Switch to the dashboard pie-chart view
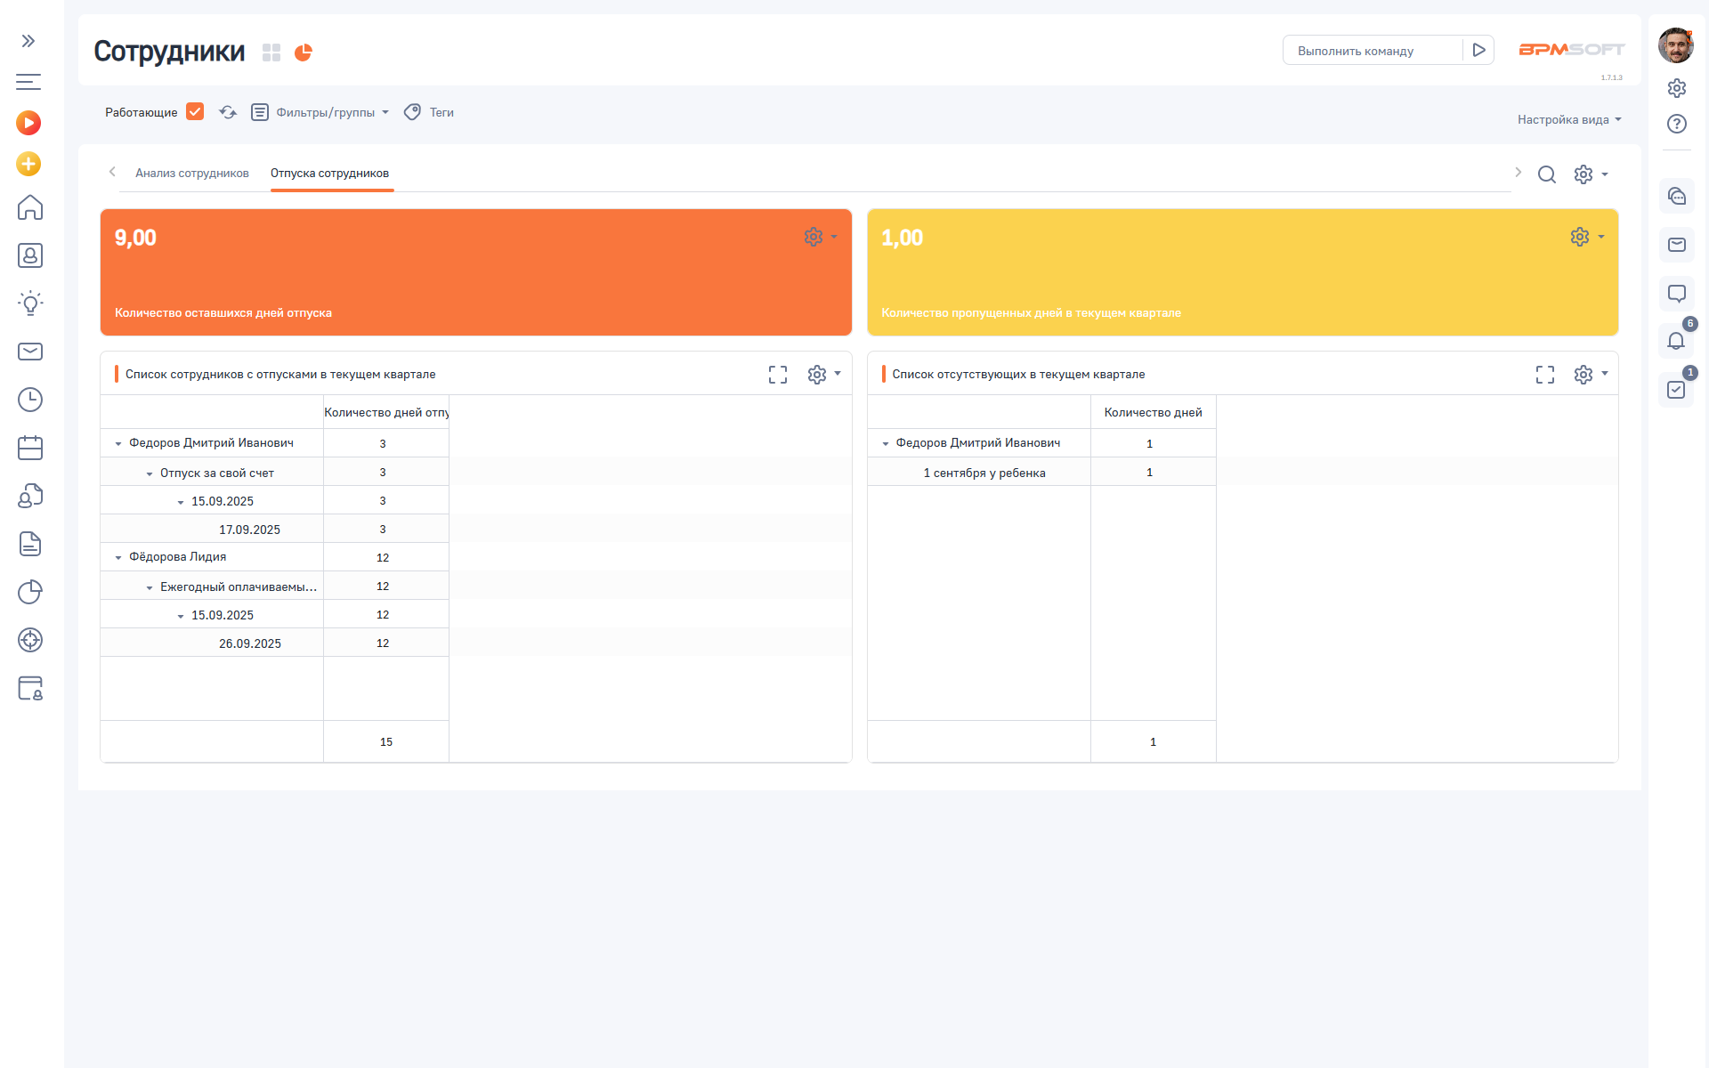Viewport: 1709px width, 1068px height. click(x=304, y=53)
